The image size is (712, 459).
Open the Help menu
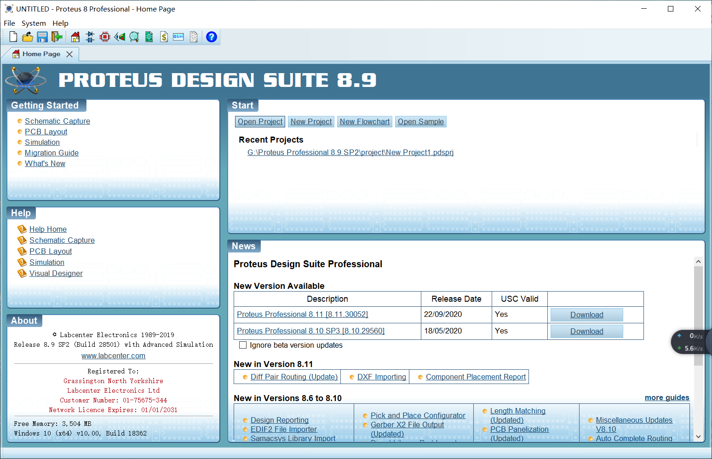(60, 23)
